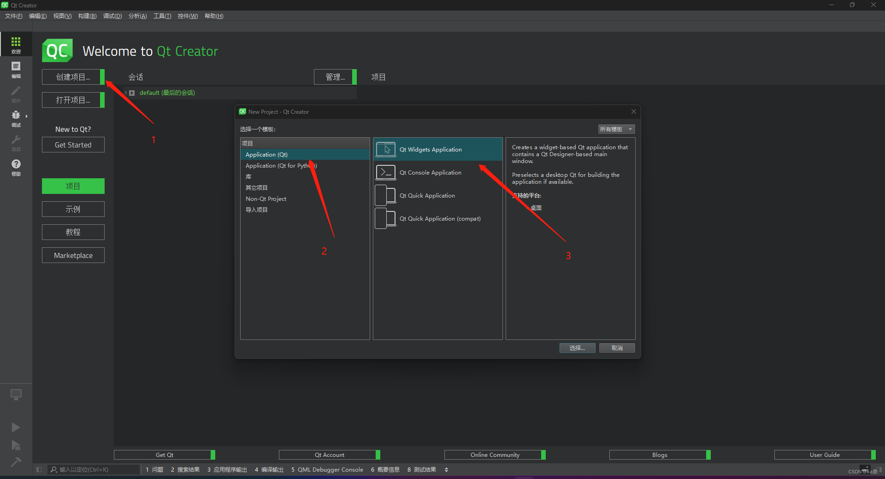Open the Help menu

pos(214,16)
